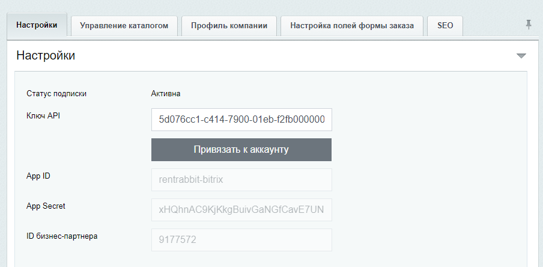Collapse the Настройки section with the triangle
543x267 pixels.
(x=521, y=56)
